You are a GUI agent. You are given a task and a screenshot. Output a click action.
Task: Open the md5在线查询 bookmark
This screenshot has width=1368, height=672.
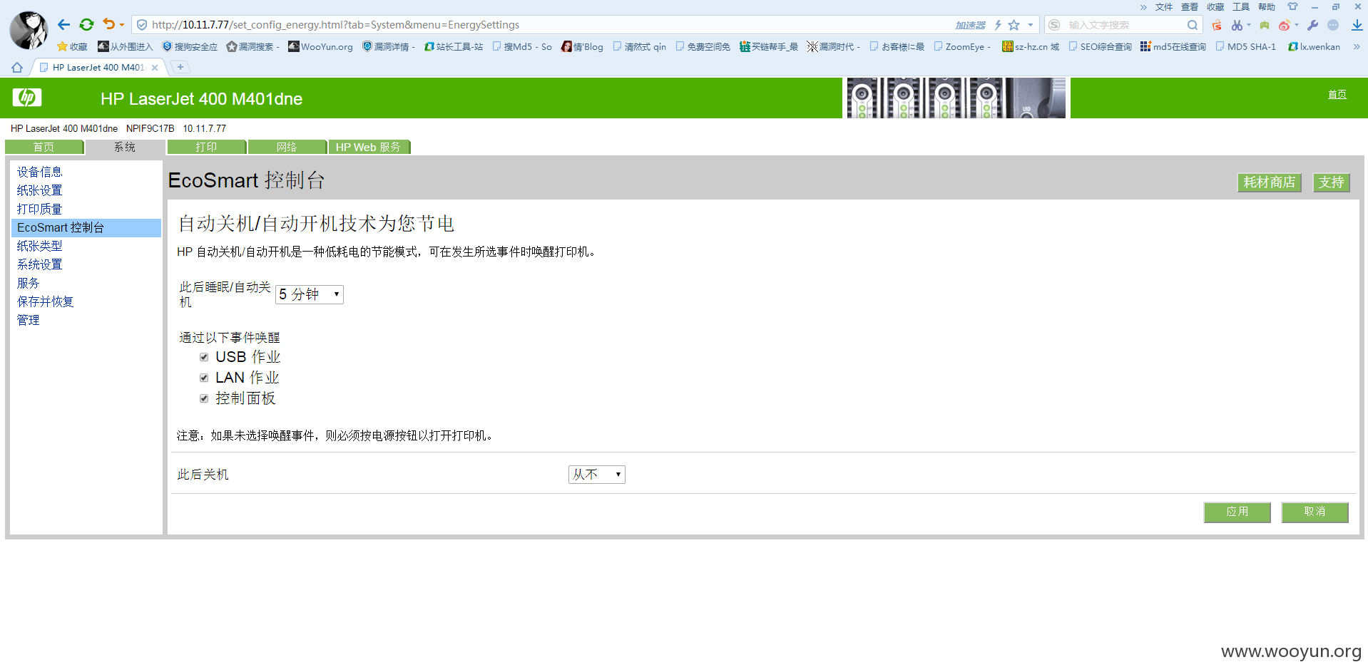[1173, 46]
